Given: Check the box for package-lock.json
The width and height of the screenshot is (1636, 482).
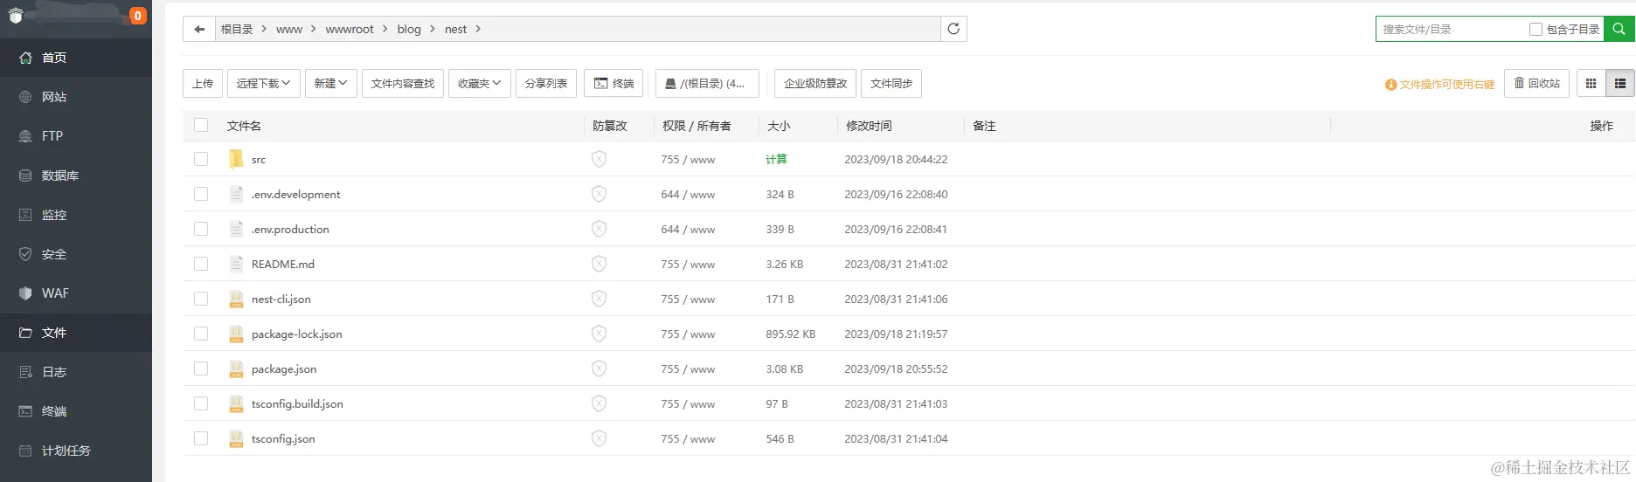Looking at the screenshot, I should pos(201,334).
